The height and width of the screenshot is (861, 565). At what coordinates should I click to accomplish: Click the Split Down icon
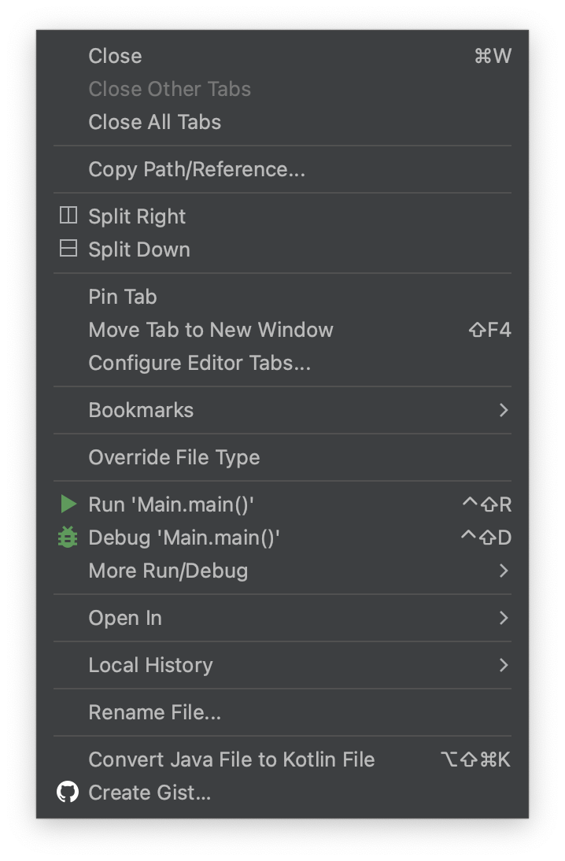coord(68,249)
